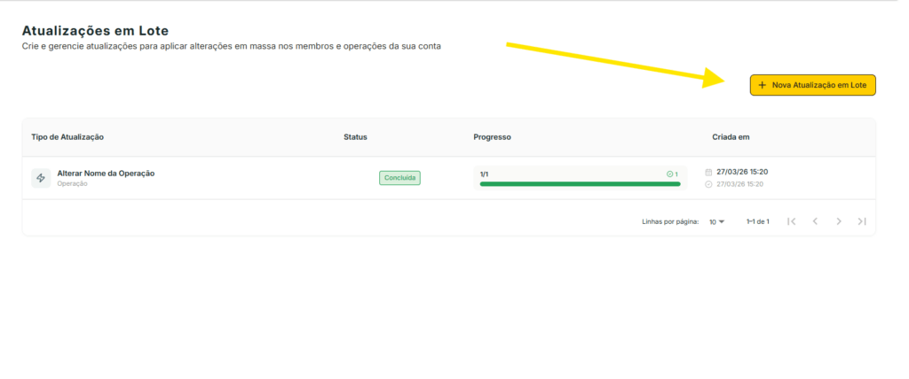Go to the previous page
909x379 pixels.
click(815, 221)
